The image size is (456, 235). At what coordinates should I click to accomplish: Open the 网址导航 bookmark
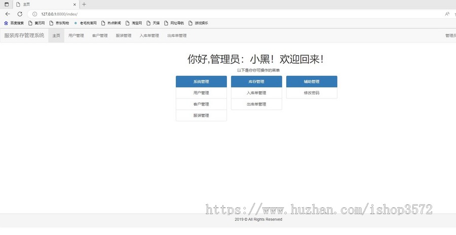pos(174,23)
